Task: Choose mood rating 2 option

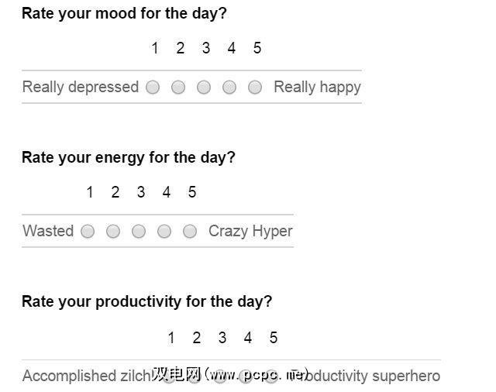Action: pyautogui.click(x=178, y=88)
